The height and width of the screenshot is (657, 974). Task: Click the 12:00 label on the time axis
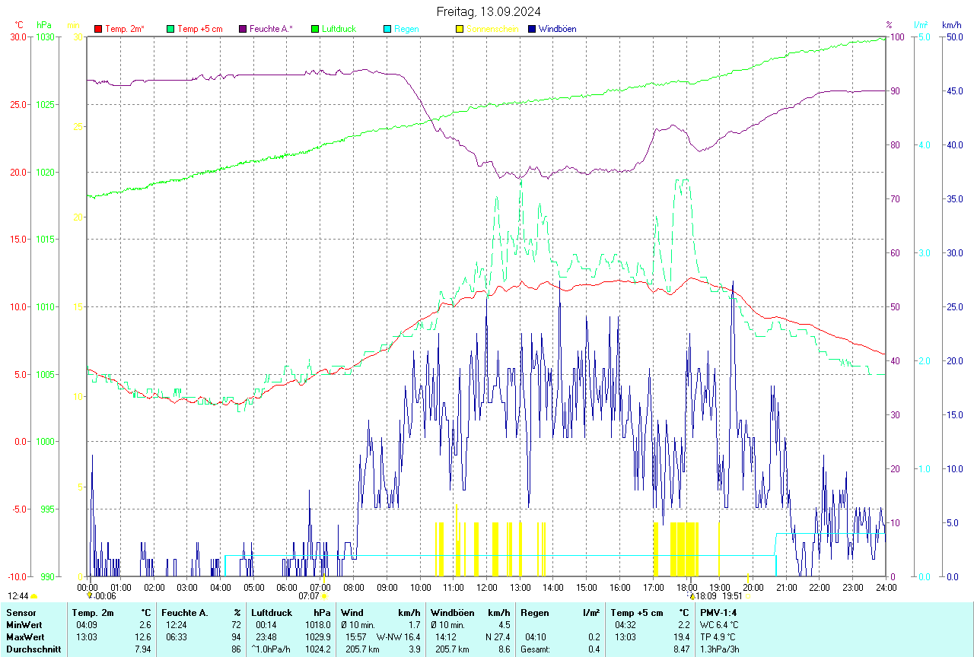[487, 587]
